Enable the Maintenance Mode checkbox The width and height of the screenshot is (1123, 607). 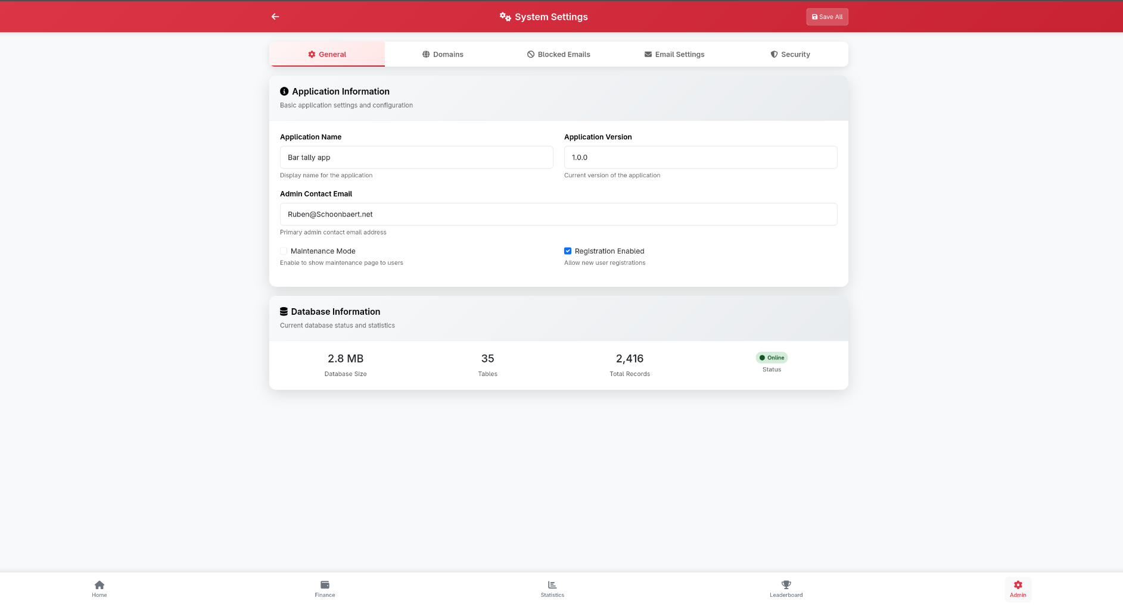284,251
